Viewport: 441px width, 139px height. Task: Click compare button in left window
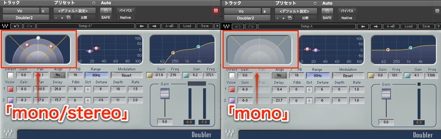click(84, 17)
